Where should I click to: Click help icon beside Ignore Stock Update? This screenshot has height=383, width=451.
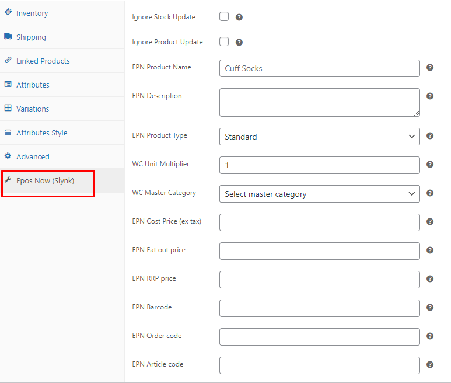click(239, 18)
